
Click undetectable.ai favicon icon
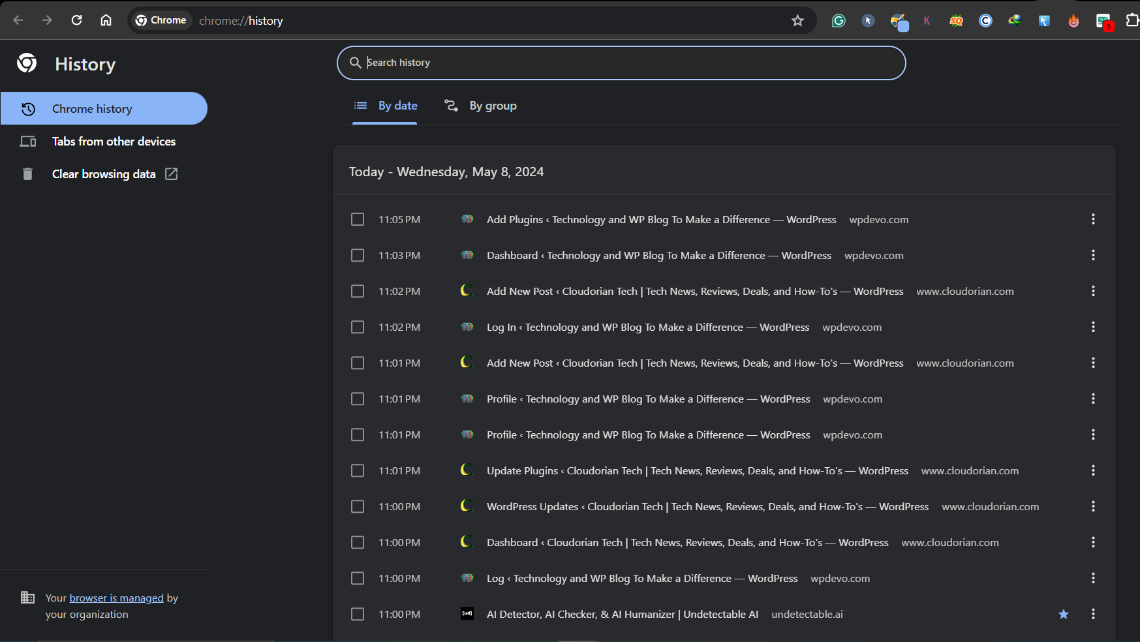click(467, 613)
